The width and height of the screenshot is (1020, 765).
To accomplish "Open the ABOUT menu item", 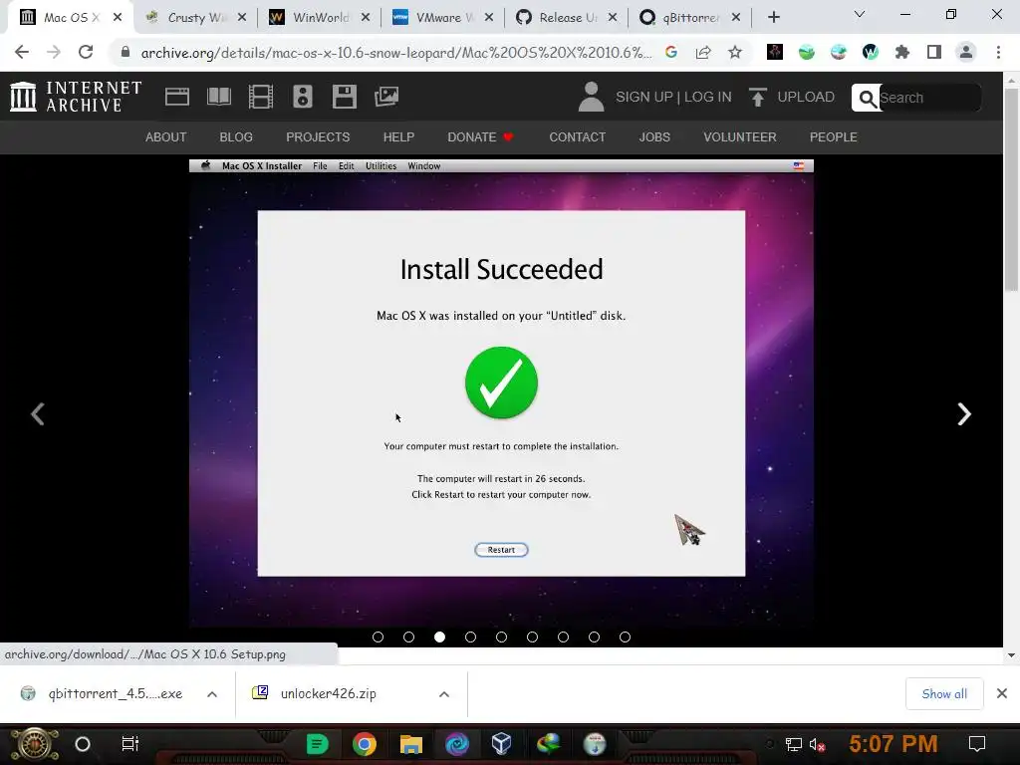I will (x=166, y=137).
